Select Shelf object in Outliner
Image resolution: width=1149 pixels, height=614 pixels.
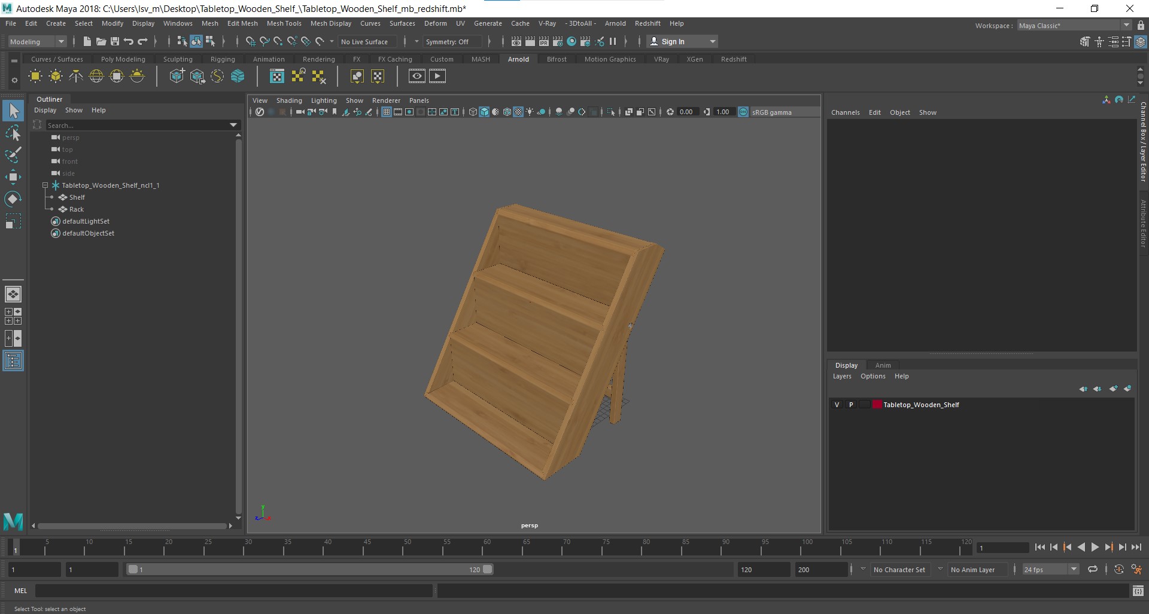77,197
